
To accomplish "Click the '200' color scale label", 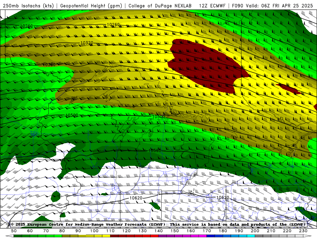I will 255,231.
